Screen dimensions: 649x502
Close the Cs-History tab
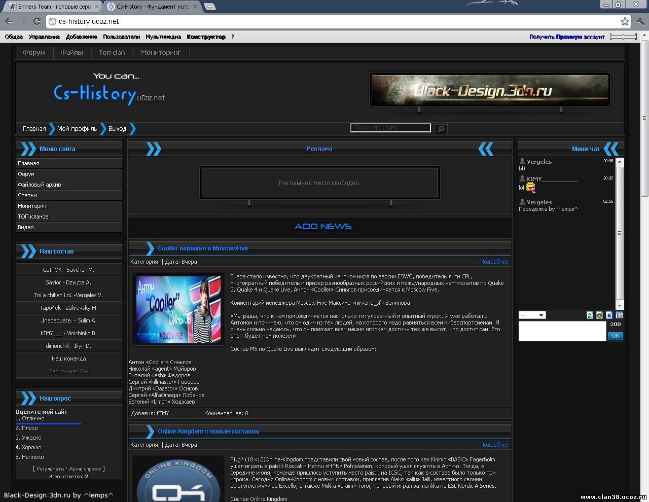[x=195, y=7]
